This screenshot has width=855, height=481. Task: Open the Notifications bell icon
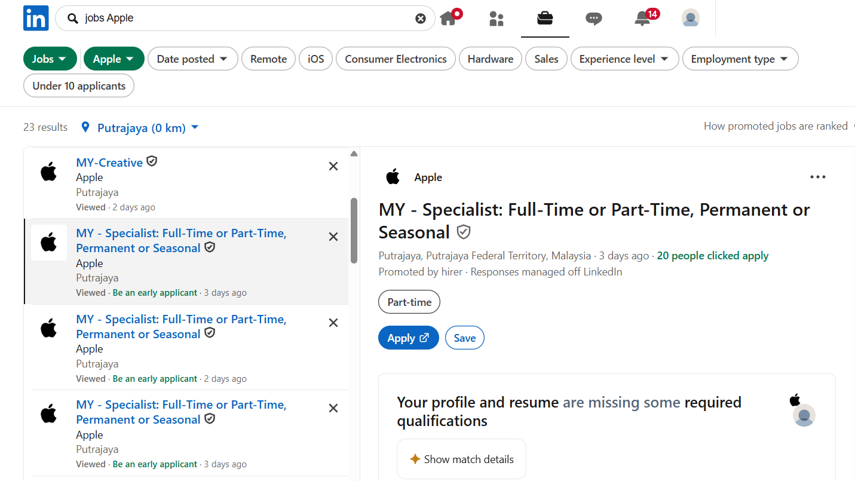642,19
